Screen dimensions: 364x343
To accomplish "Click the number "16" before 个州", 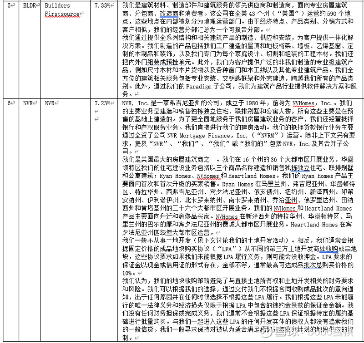I will click(246, 159).
